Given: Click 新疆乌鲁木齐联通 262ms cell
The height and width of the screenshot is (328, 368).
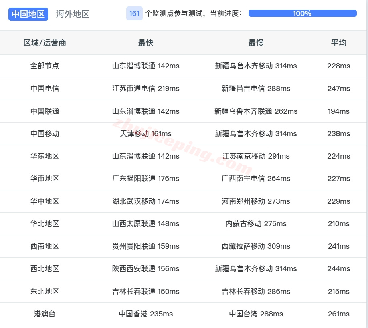Looking at the screenshot, I should (x=256, y=111).
